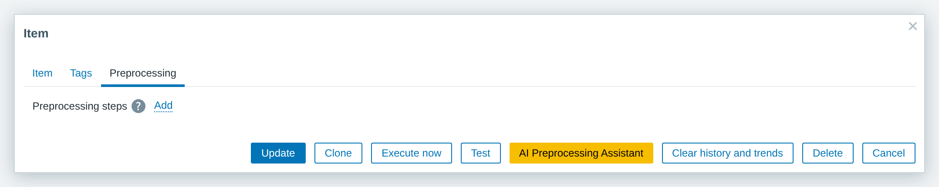Click the blue Update button
This screenshot has height=187, width=939.
(278, 153)
